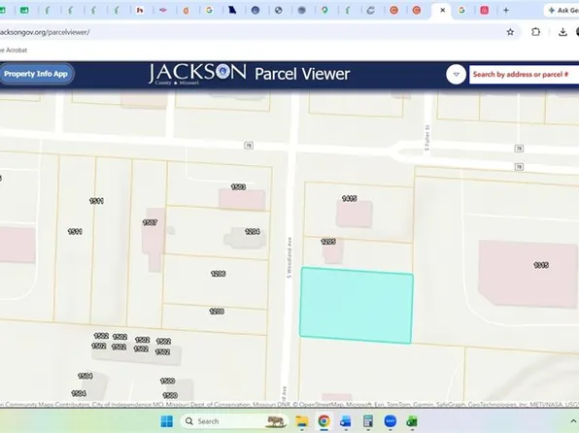Viewport: 579px width, 433px height.
Task: Open the Windows Start menu
Action: (166, 421)
